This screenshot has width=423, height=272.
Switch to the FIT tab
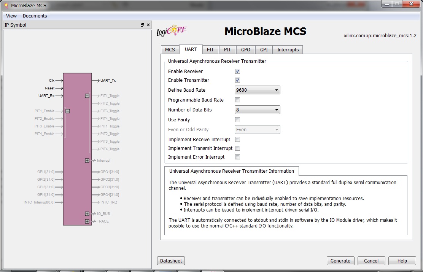210,50
